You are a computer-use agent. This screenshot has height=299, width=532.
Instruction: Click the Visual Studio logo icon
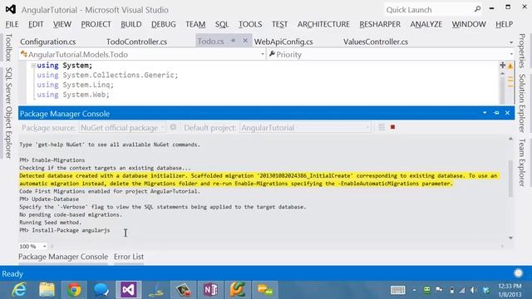[x=11, y=9]
